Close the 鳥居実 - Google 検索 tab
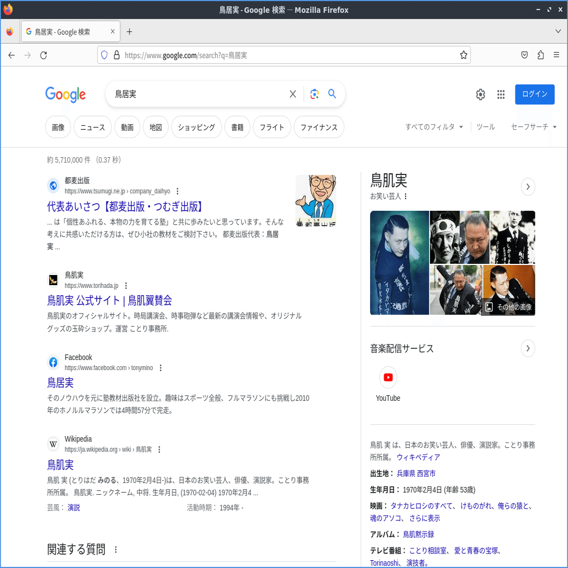This screenshot has height=568, width=568. point(113,31)
